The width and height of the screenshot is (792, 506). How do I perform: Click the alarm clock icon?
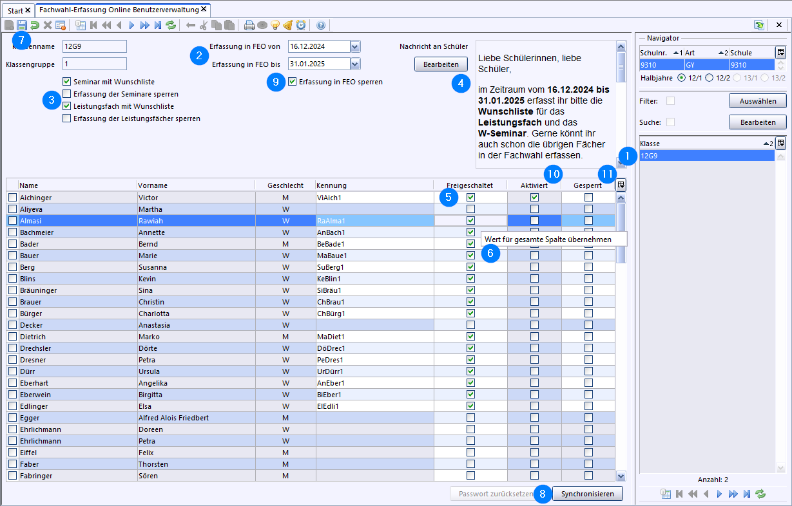pos(301,26)
